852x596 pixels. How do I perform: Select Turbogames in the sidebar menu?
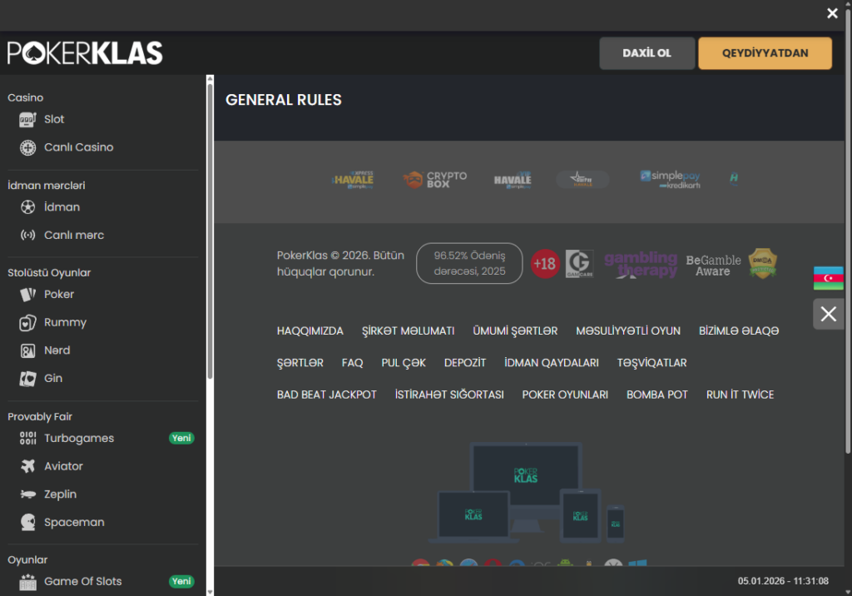[x=79, y=439]
